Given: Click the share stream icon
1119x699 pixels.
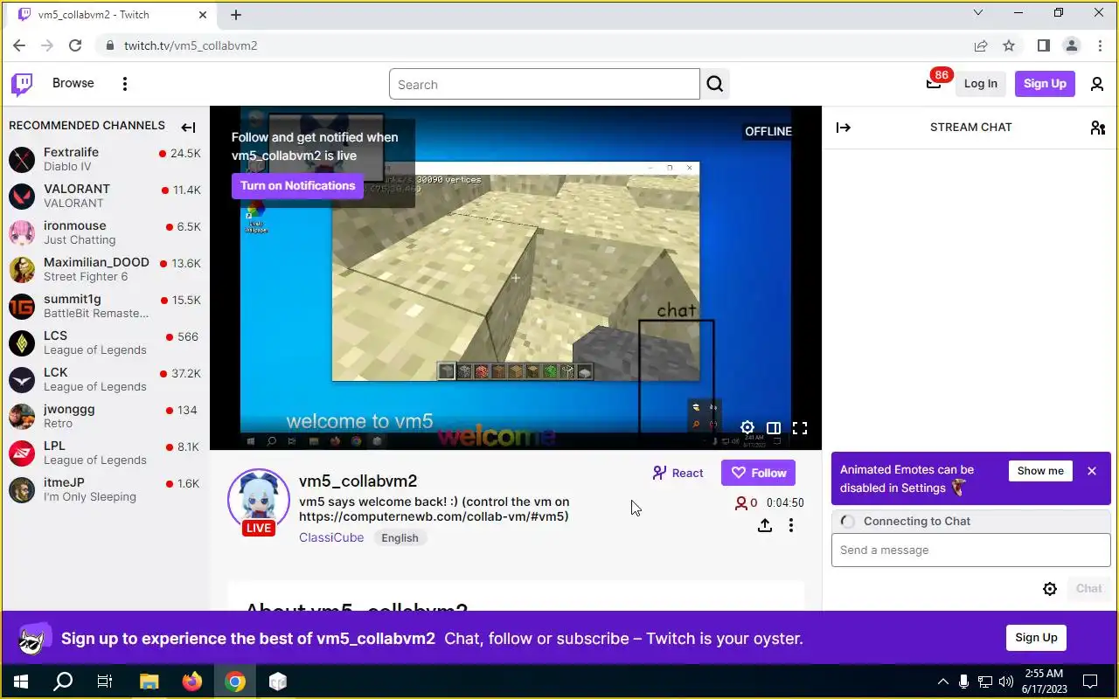Looking at the screenshot, I should [x=765, y=525].
